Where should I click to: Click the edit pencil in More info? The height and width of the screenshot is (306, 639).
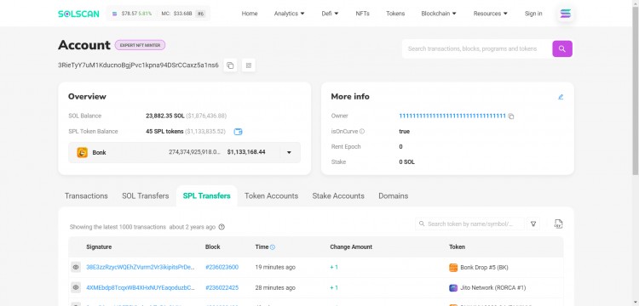pyautogui.click(x=561, y=97)
